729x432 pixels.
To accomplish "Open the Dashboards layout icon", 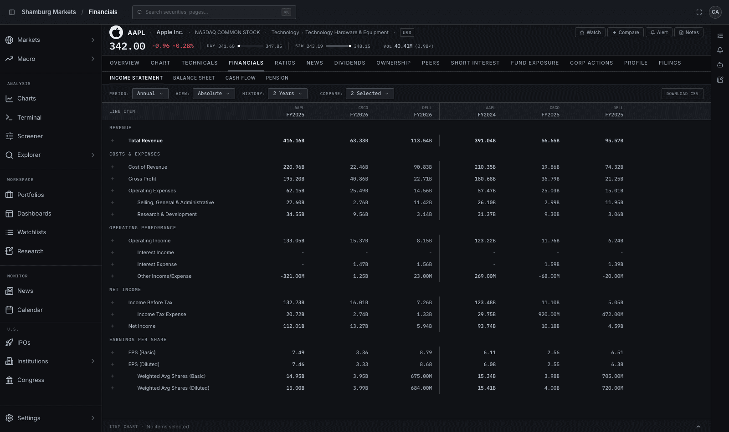I will [9, 213].
